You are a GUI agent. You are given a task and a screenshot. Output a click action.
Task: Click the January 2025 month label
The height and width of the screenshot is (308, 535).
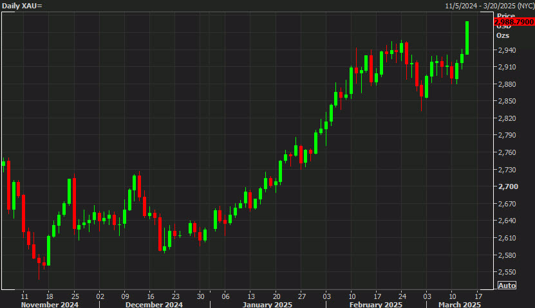267,304
